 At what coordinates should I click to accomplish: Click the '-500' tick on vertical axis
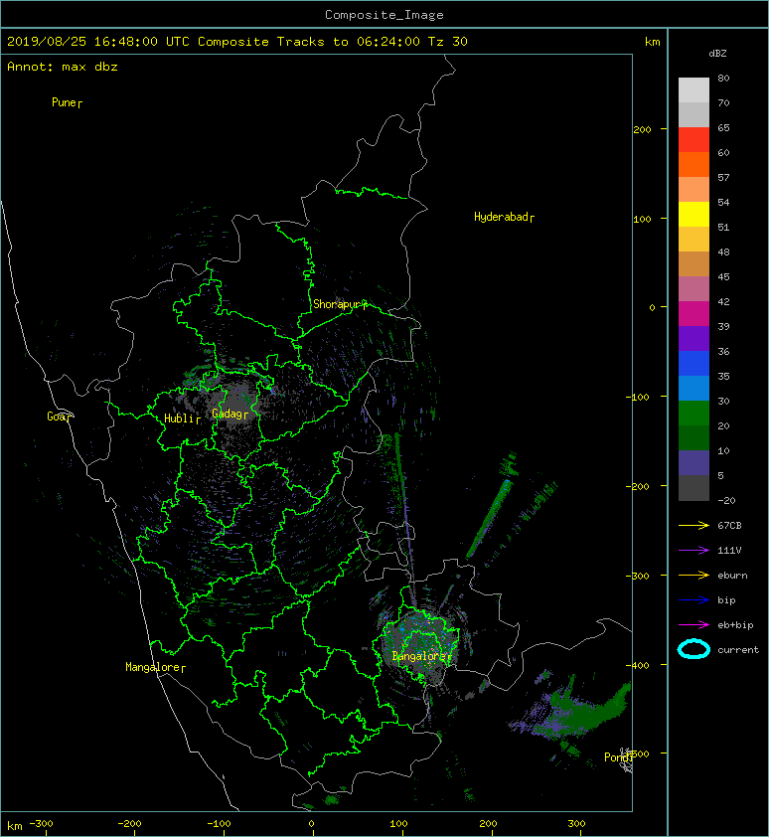641,753
